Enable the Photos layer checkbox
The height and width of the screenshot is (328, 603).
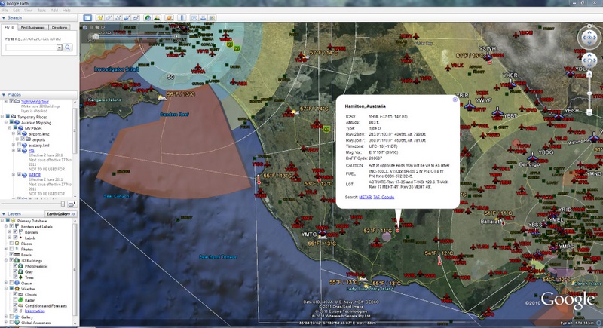[x=11, y=249]
